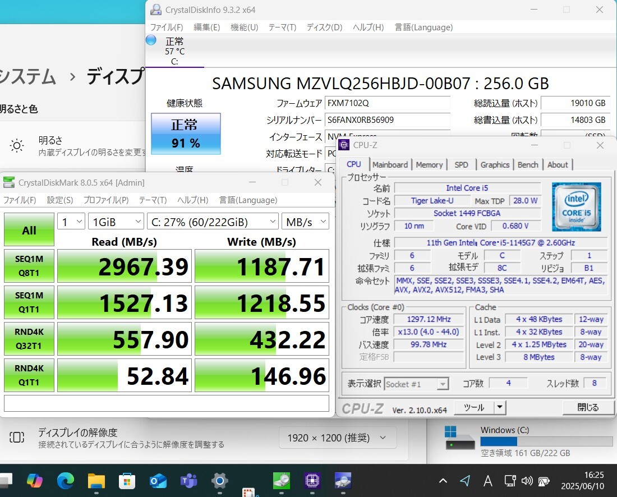617x497 pixels.
Task: Open Microsoft Edge from taskbar
Action: pos(66,480)
